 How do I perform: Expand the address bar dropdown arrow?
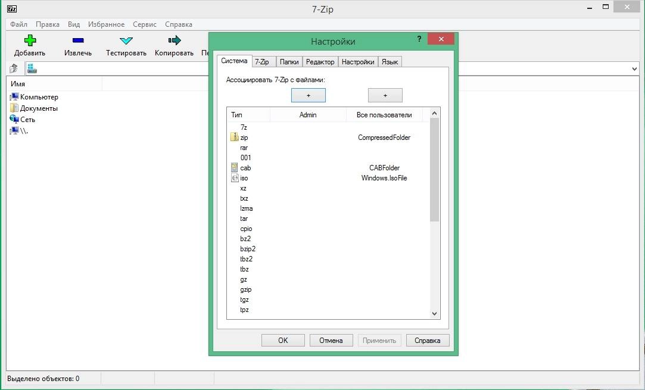click(635, 68)
